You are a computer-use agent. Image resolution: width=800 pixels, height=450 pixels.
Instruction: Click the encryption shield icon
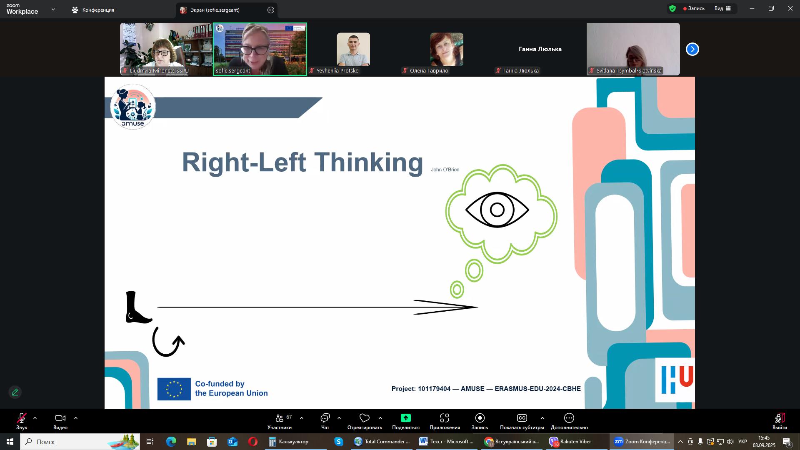pos(672,8)
